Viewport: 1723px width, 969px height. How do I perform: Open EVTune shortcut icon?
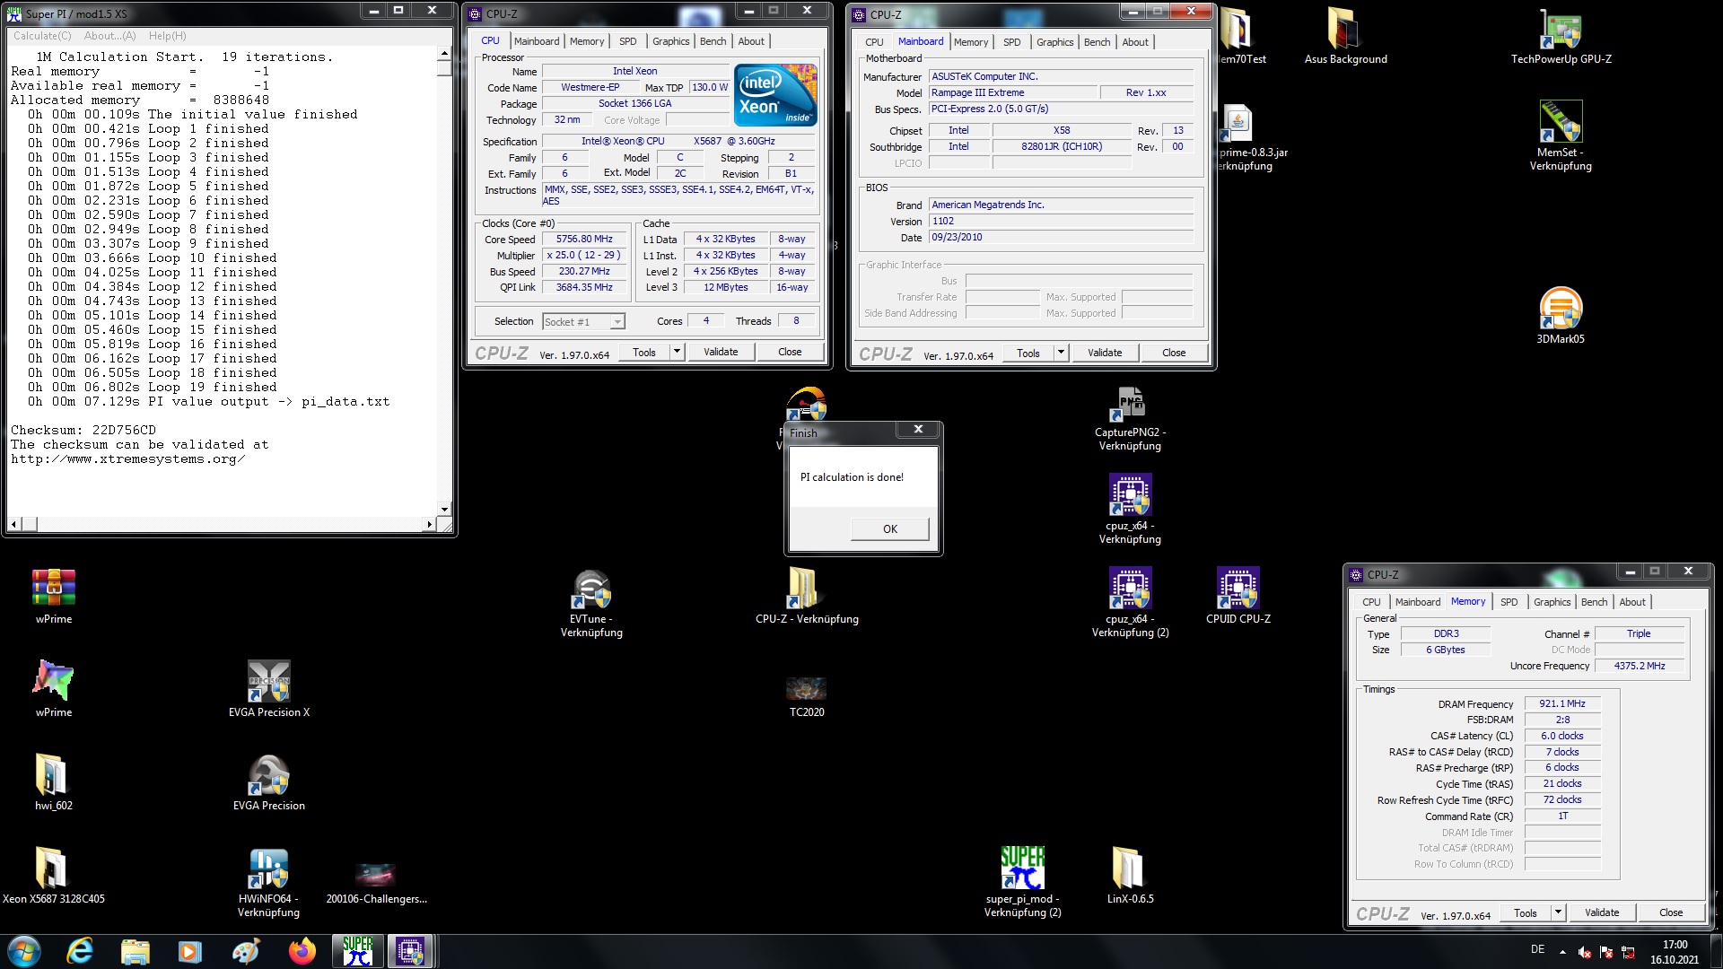click(591, 601)
